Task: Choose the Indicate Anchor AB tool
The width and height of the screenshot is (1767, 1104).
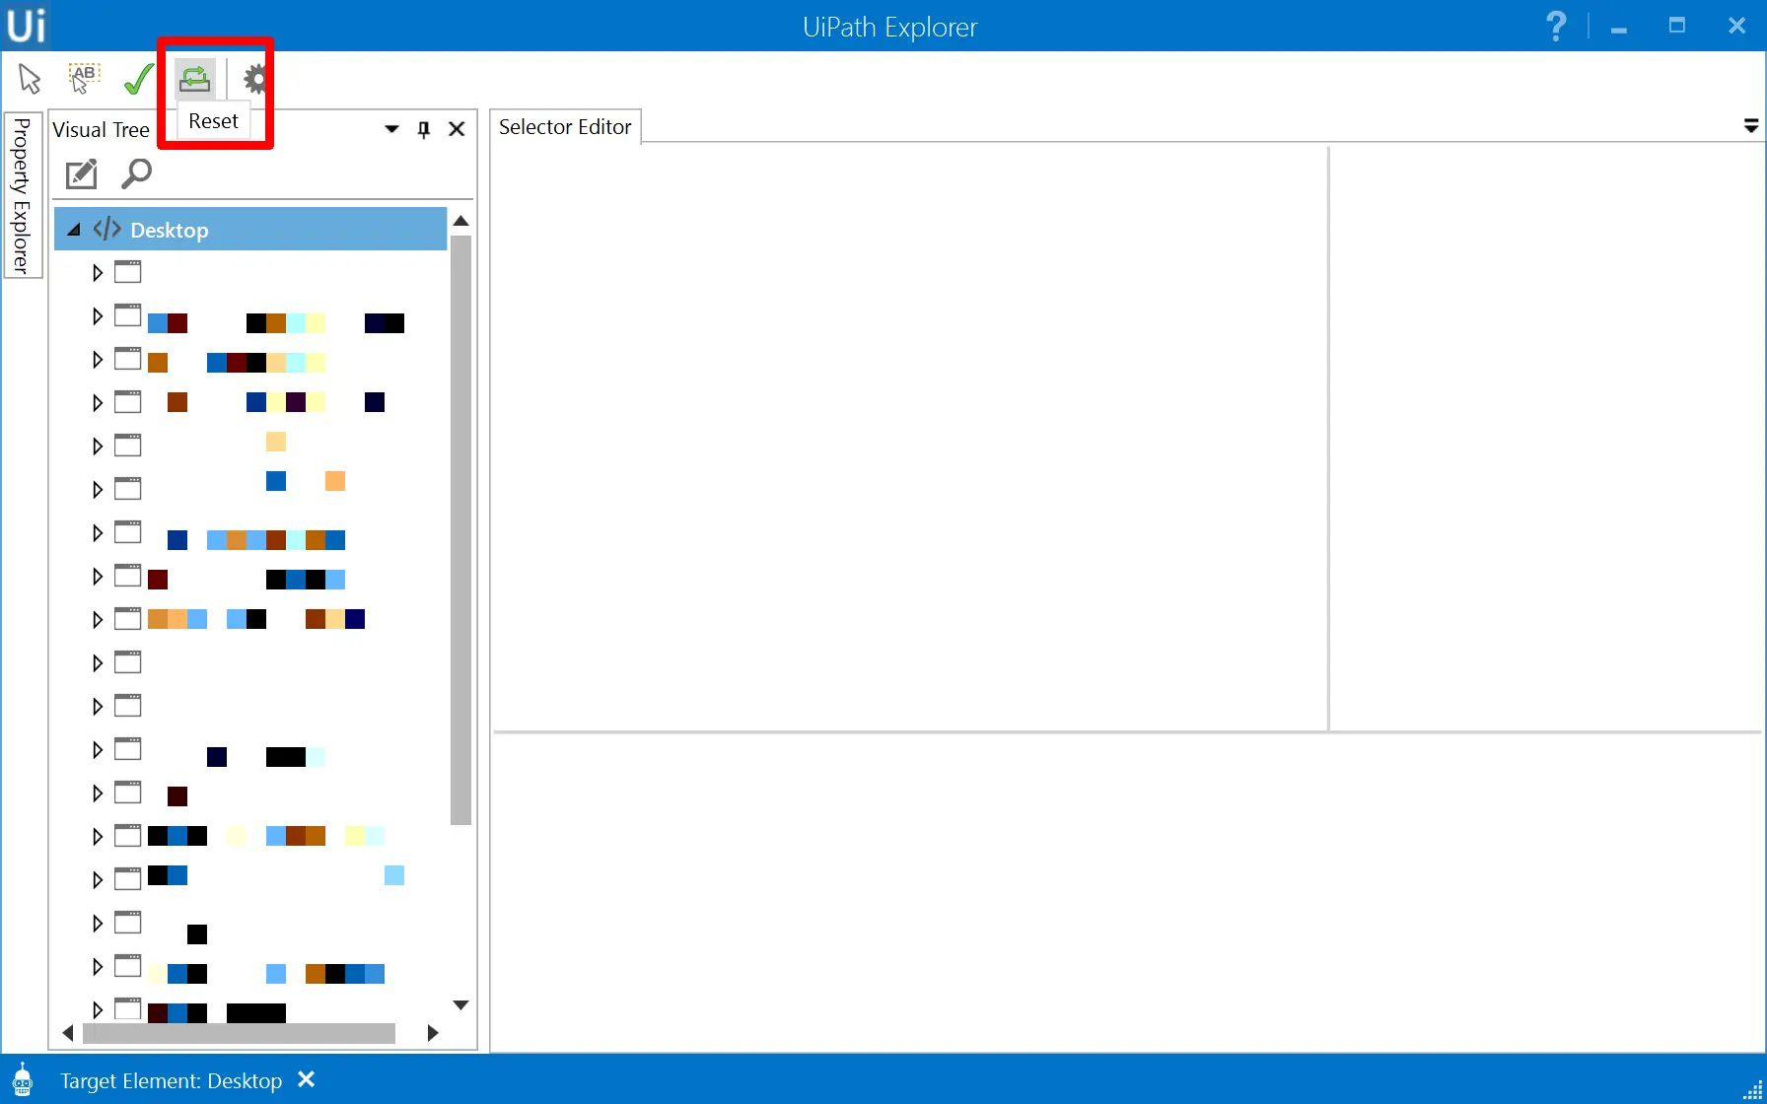Action: pos(83,78)
